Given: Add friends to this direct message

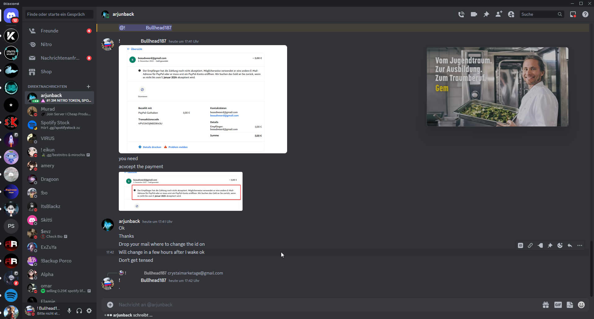Looking at the screenshot, I should (499, 14).
